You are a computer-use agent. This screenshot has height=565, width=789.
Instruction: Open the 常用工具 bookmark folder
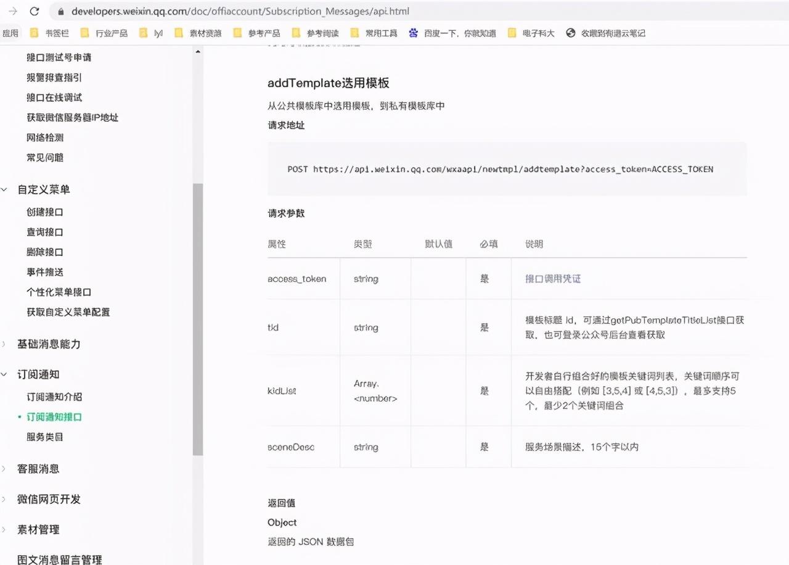(374, 33)
